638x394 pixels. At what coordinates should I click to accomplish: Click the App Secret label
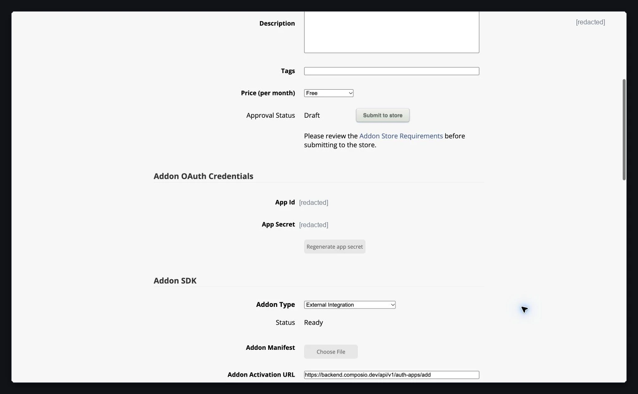[279, 225]
